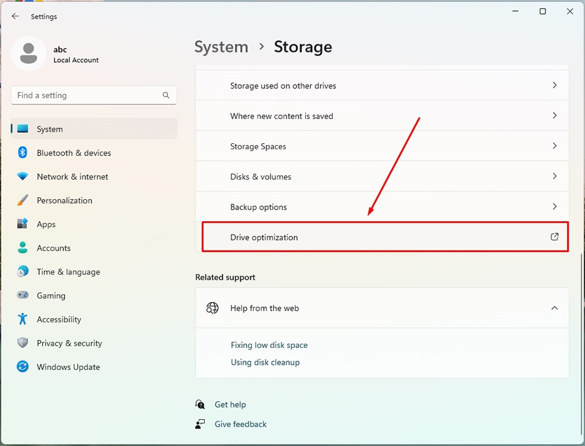Click the Network wifi icon

[23, 176]
